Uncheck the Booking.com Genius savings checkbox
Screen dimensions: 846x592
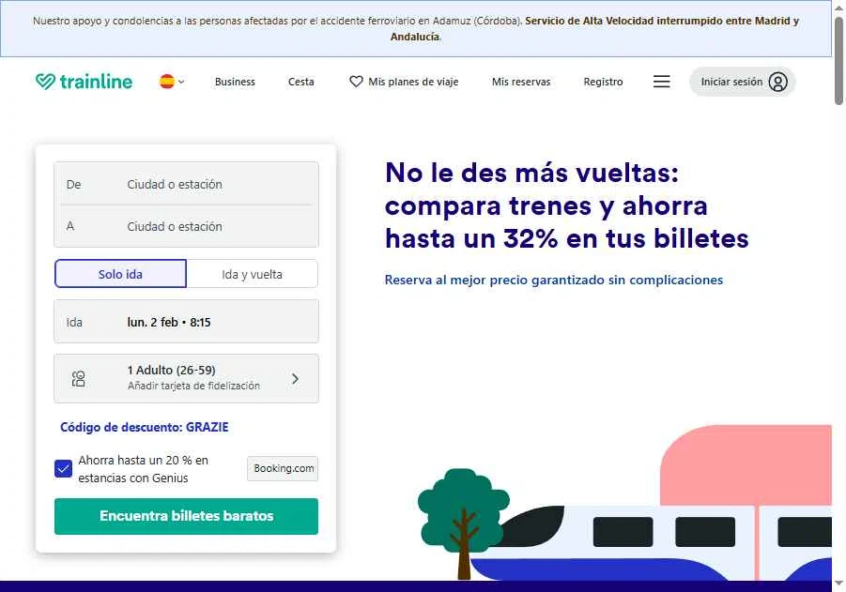63,468
